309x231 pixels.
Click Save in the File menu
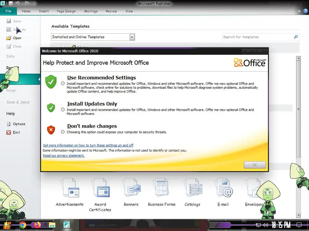point(14,21)
